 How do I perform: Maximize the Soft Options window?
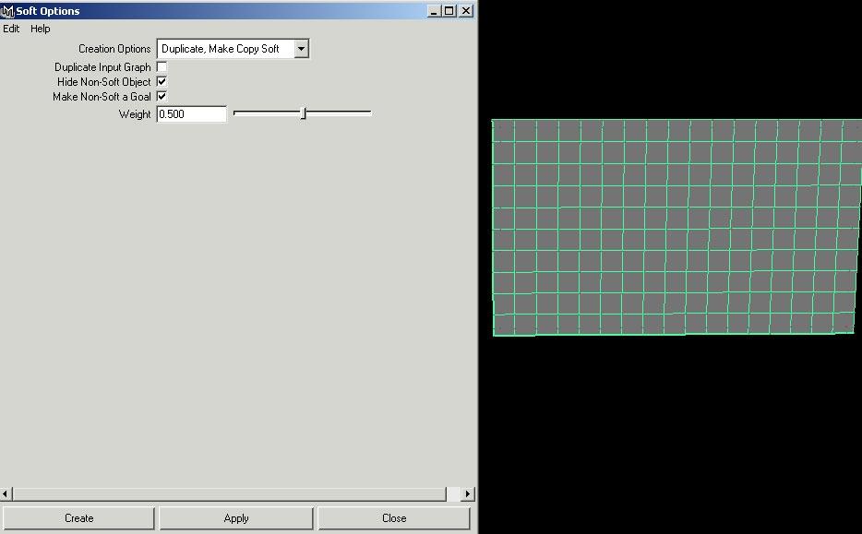pos(449,10)
